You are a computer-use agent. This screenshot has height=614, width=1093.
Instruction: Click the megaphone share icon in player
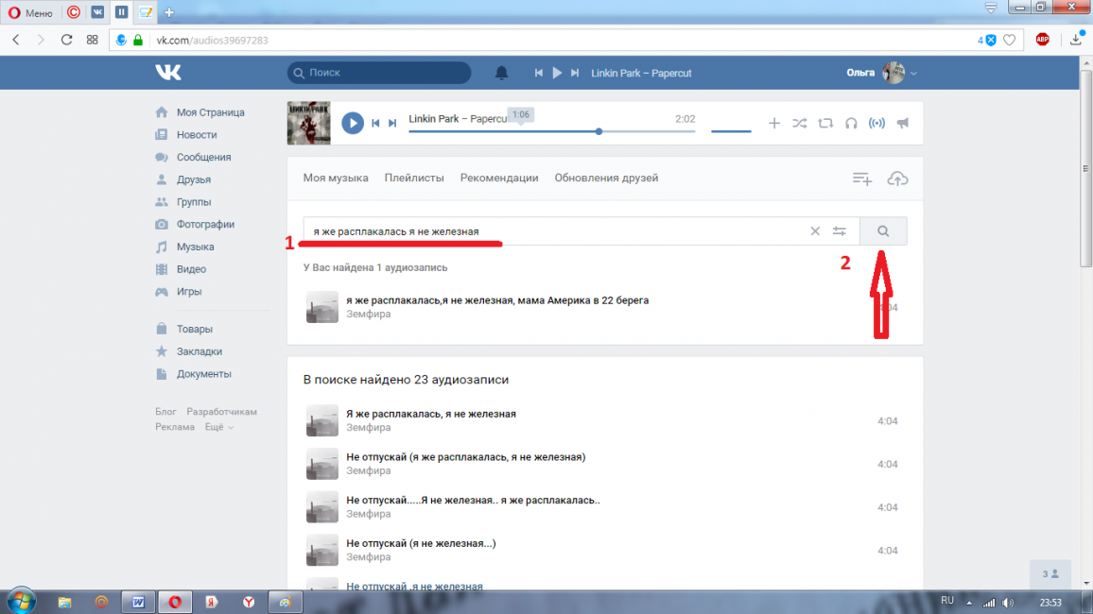click(903, 123)
